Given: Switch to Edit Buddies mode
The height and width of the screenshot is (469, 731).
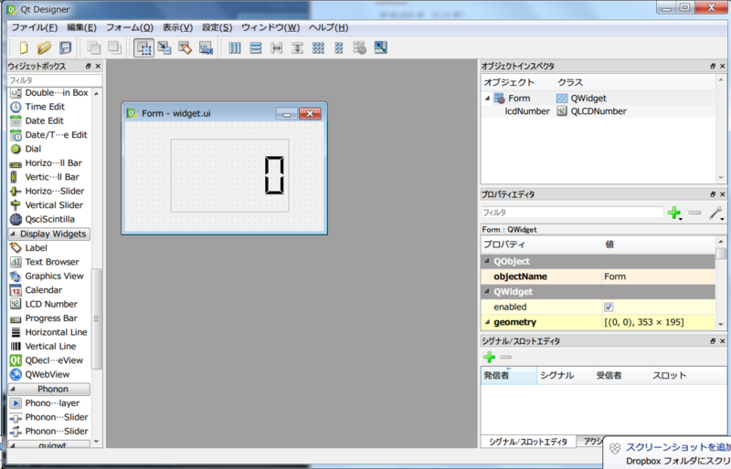Looking at the screenshot, I should [185, 47].
